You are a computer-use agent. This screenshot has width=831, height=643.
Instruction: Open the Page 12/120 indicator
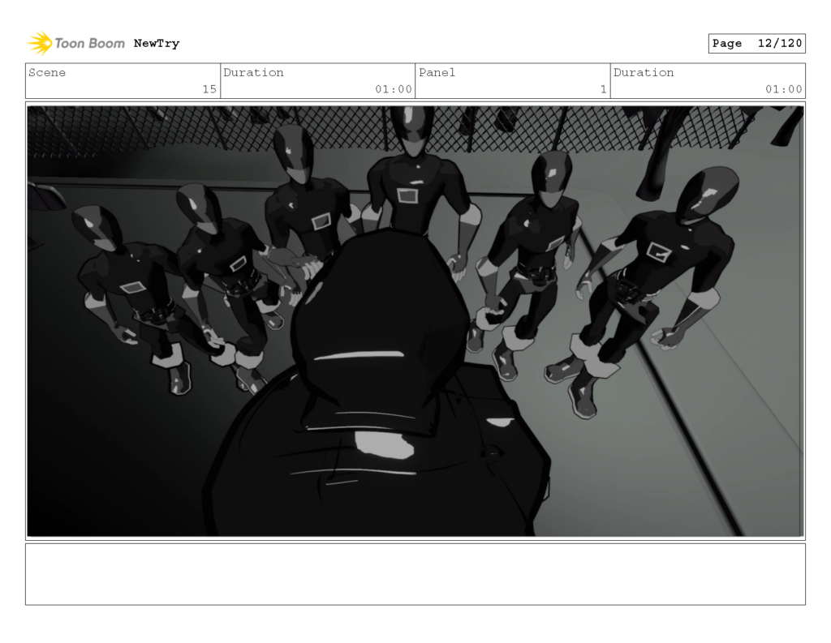pos(756,43)
